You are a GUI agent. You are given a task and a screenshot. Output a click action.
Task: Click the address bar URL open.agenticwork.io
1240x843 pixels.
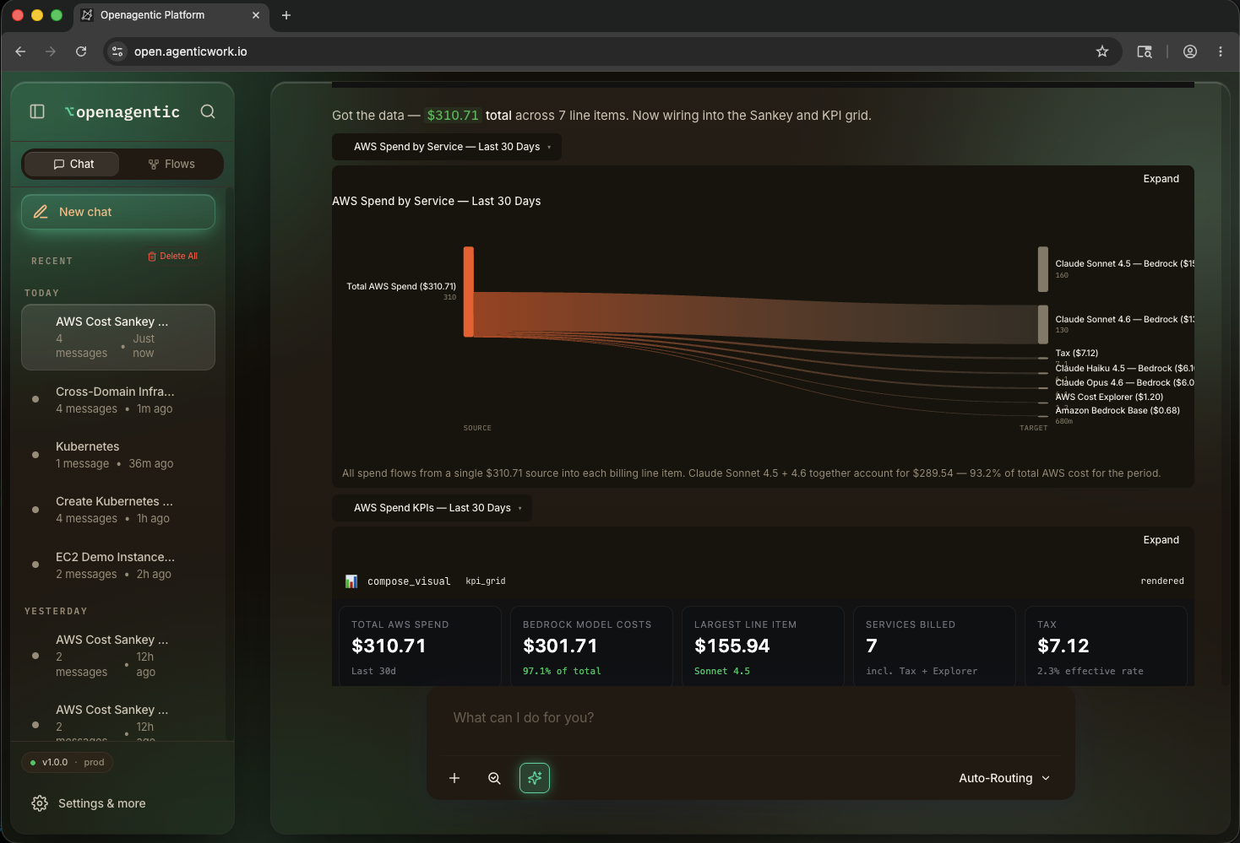(x=191, y=51)
